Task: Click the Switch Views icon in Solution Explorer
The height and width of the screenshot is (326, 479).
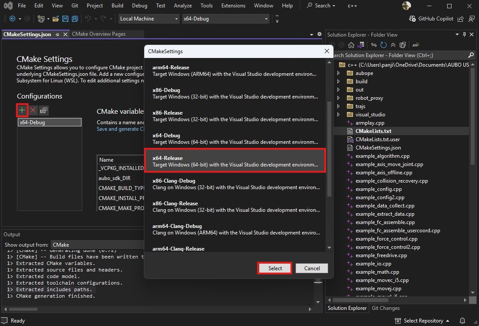Action: 361,45
